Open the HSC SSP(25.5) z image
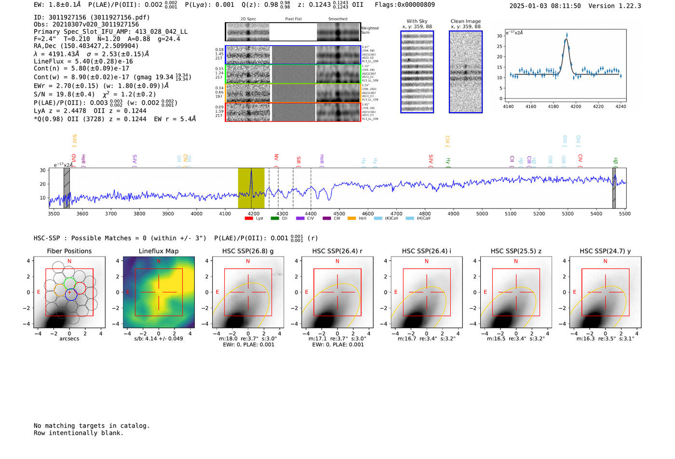This screenshot has height=459, width=675. [x=516, y=292]
